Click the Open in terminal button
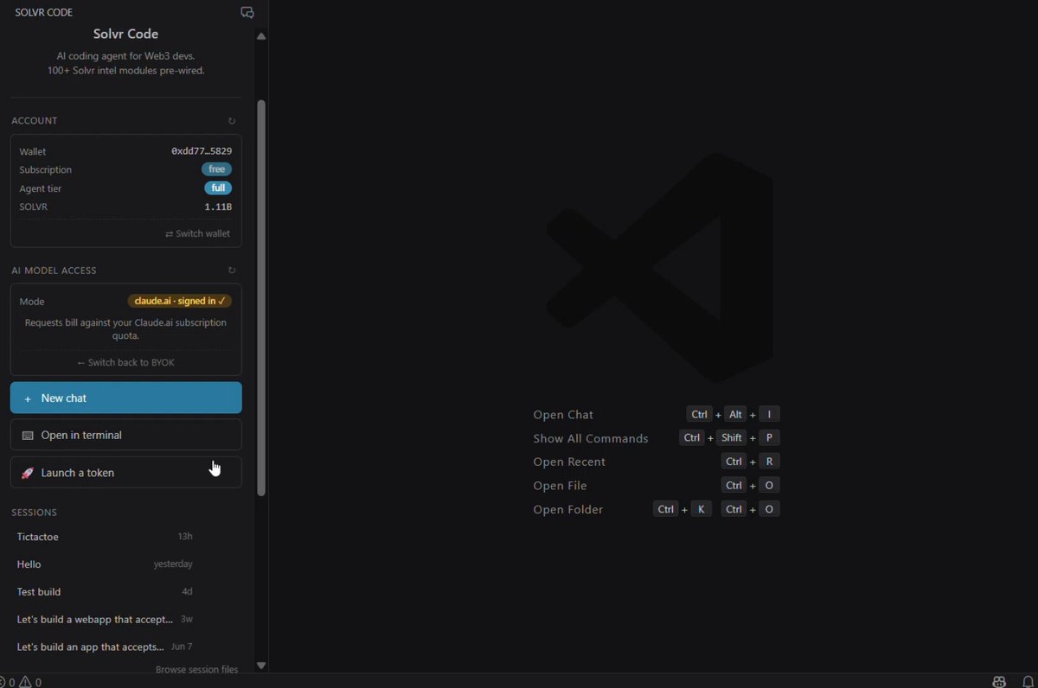The image size is (1038, 688). pyautogui.click(x=126, y=436)
